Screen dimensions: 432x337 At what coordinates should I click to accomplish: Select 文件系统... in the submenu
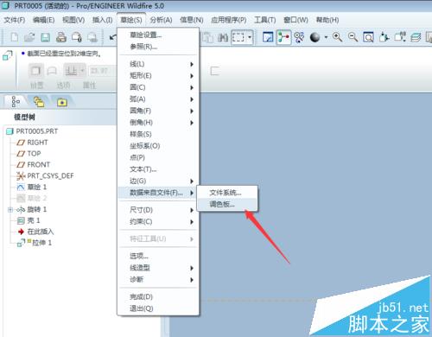tap(227, 193)
